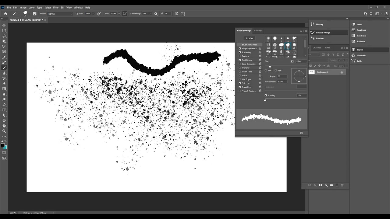Screen dimensions: 390x219
Task: Select Brush Tip Shape section
Action: tap(250, 45)
